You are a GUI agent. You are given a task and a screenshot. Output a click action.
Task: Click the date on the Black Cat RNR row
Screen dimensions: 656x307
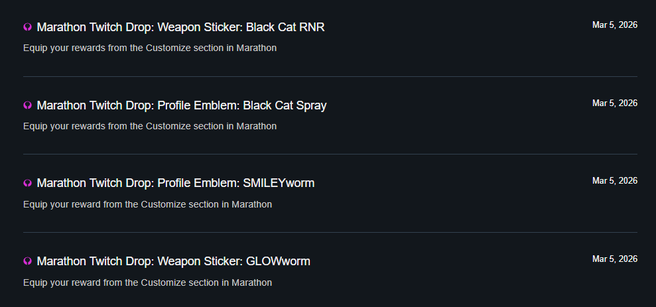click(614, 25)
